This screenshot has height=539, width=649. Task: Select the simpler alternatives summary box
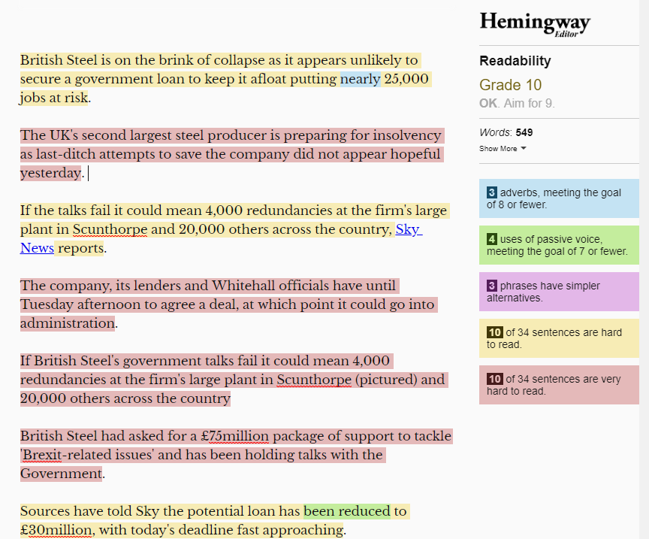559,292
